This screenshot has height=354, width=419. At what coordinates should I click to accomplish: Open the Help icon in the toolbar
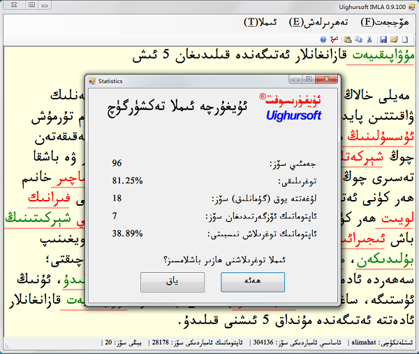point(323,40)
